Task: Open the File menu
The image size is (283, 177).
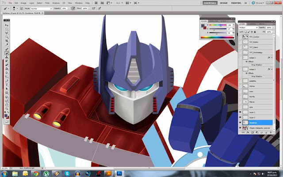Action: 10,3
